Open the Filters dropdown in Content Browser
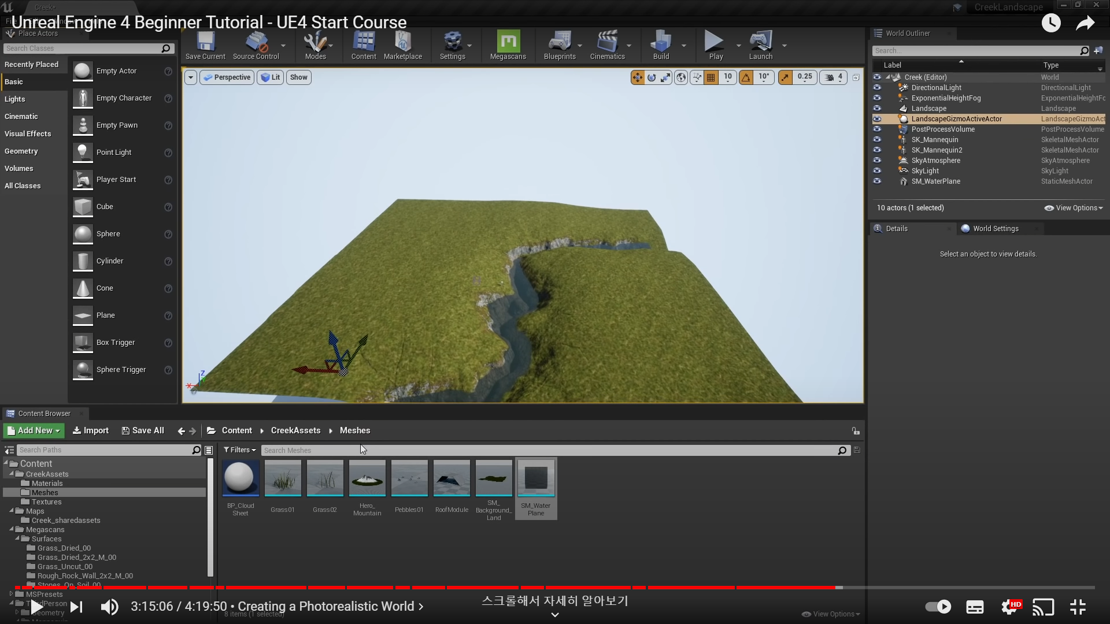1110x624 pixels. tap(239, 450)
